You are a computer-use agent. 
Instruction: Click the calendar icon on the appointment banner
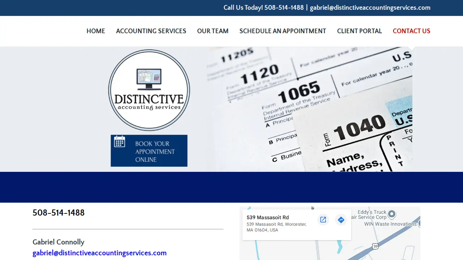pyautogui.click(x=120, y=141)
